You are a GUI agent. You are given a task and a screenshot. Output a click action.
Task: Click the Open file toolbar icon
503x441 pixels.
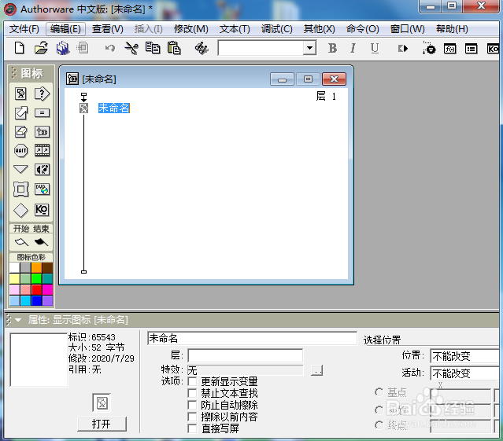(x=41, y=49)
